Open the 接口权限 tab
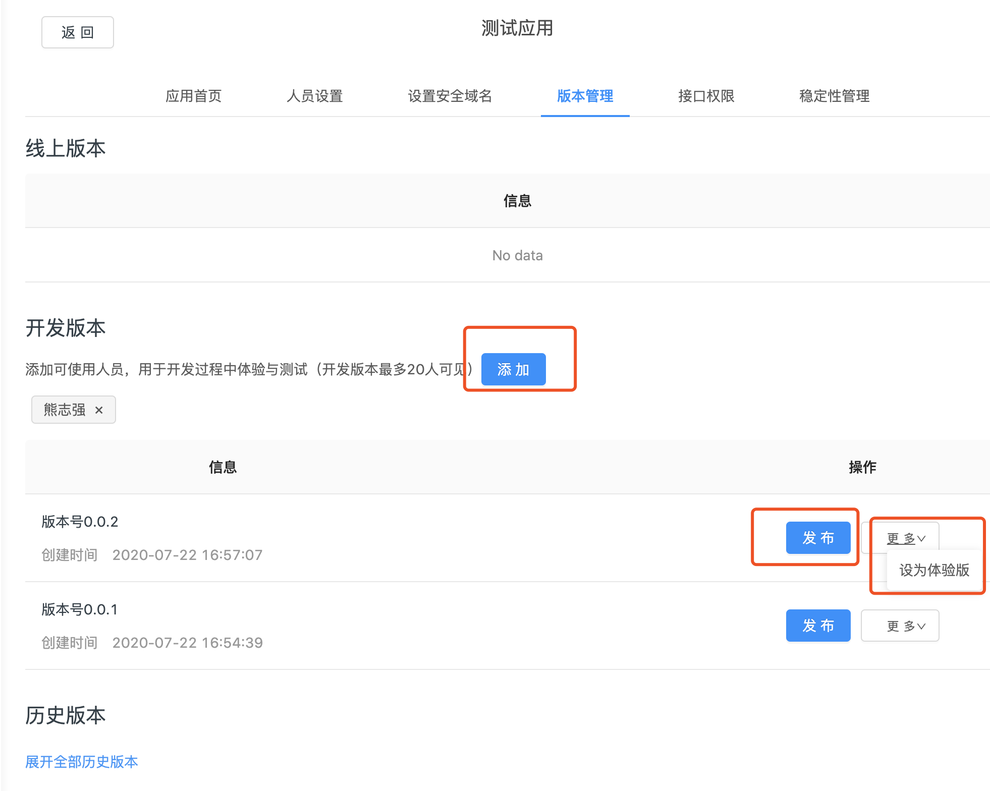990x791 pixels. (706, 96)
